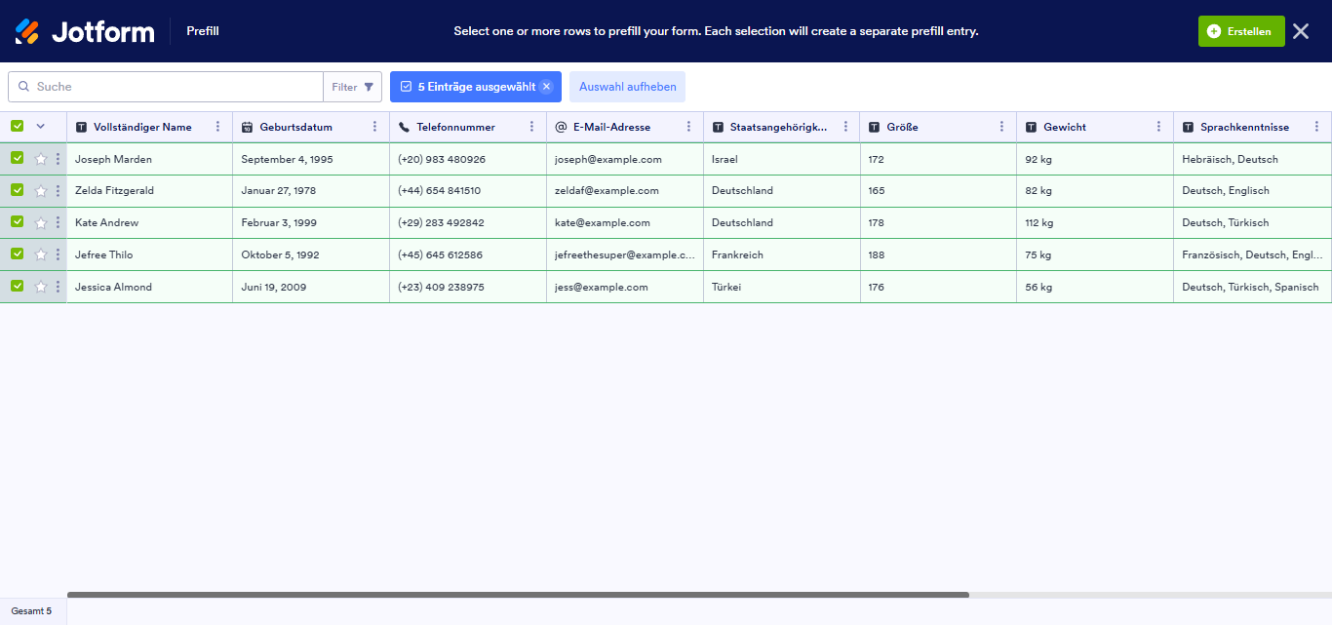The height and width of the screenshot is (625, 1332).
Task: Click the Israel cell
Action: click(x=782, y=159)
